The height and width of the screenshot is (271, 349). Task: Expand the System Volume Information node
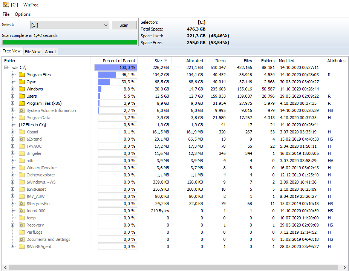[x=13, y=110]
